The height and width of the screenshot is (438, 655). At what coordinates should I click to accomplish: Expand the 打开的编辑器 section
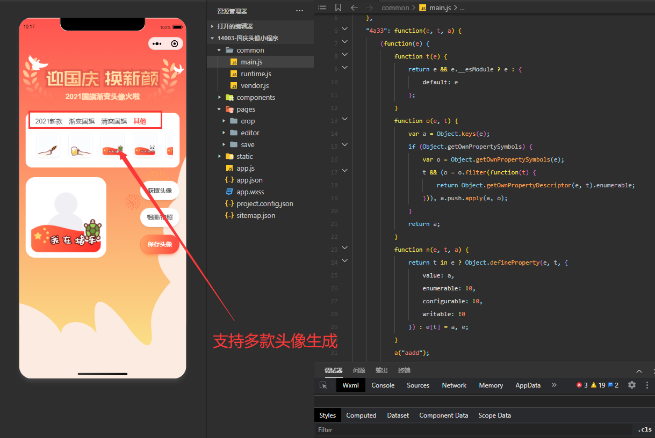[260, 26]
